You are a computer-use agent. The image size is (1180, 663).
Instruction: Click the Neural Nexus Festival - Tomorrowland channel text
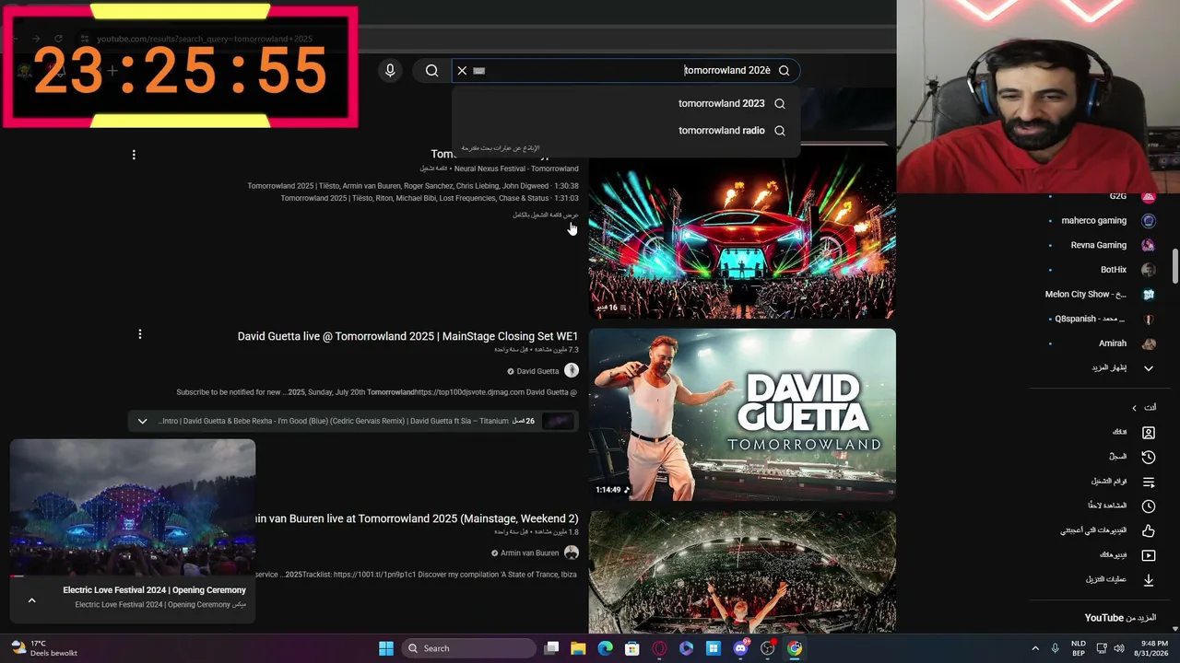click(x=516, y=169)
